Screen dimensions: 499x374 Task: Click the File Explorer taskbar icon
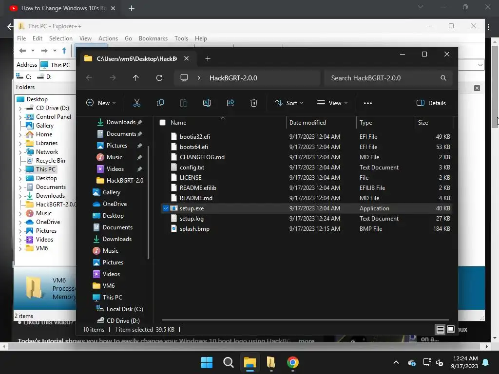point(250,362)
